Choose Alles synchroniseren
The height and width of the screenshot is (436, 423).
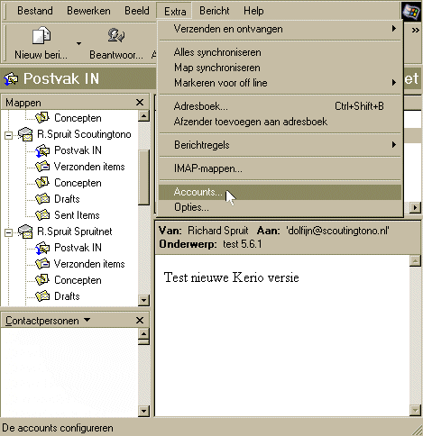pyautogui.click(x=280, y=52)
